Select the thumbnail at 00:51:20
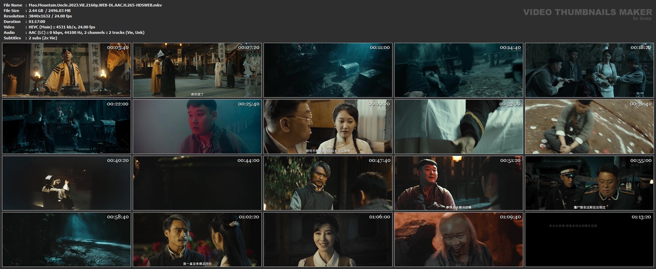656x269 pixels. pos(459,183)
